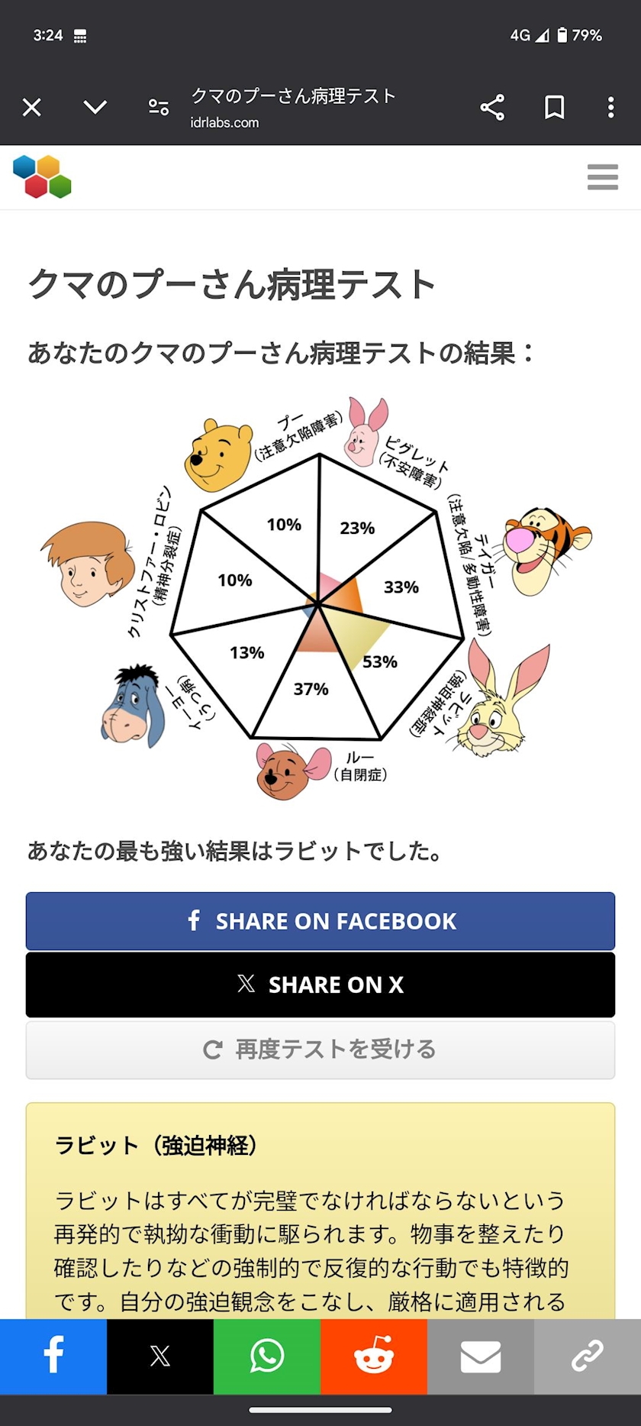This screenshot has height=1426, width=641.
Task: Tap Facebook icon in bottom share bar
Action: pos(53,1356)
